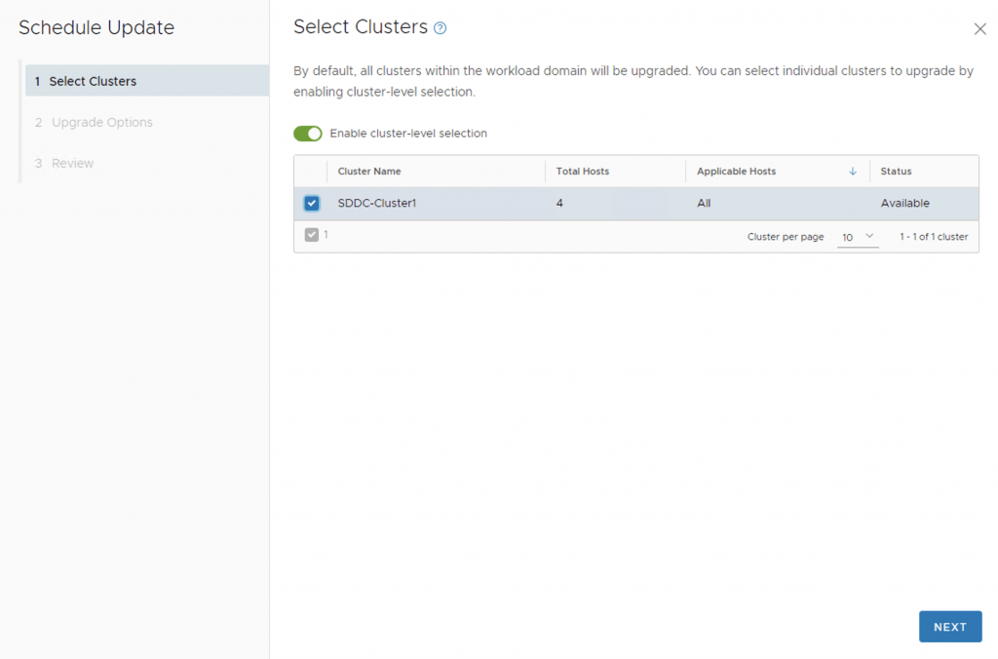Open step 3 Review in the wizard

coord(72,163)
